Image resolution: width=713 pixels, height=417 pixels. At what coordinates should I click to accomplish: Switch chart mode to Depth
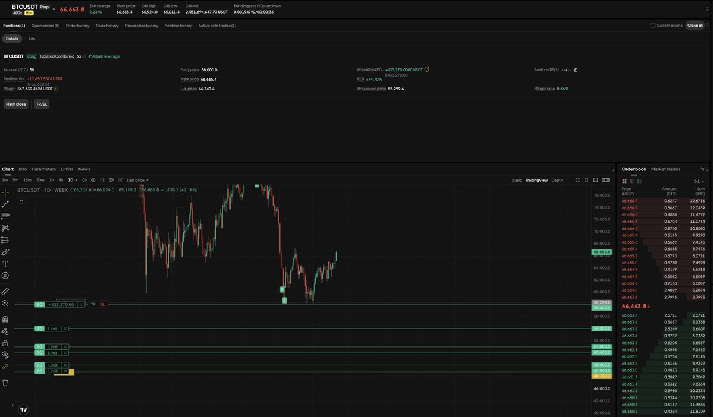557,181
